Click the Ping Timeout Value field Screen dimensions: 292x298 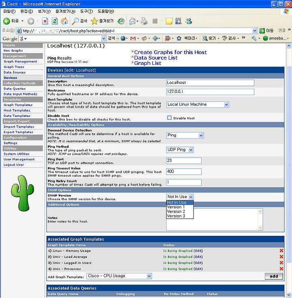pos(184,172)
